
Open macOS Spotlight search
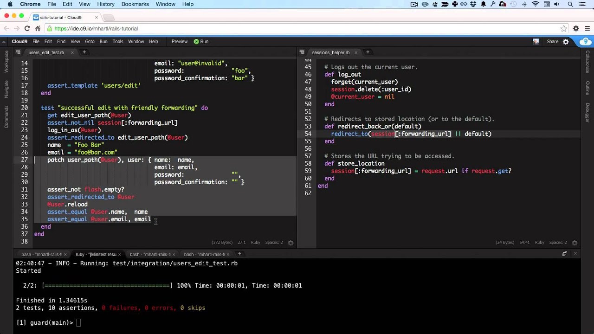[x=571, y=4]
